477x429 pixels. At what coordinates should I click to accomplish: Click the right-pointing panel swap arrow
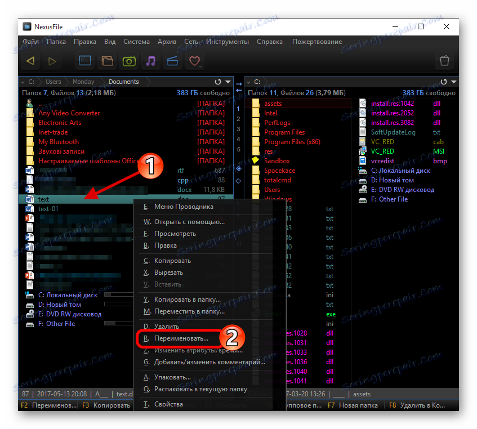(239, 84)
